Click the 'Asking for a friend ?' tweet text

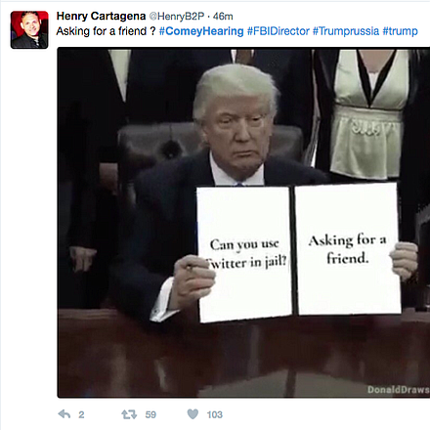[107, 31]
